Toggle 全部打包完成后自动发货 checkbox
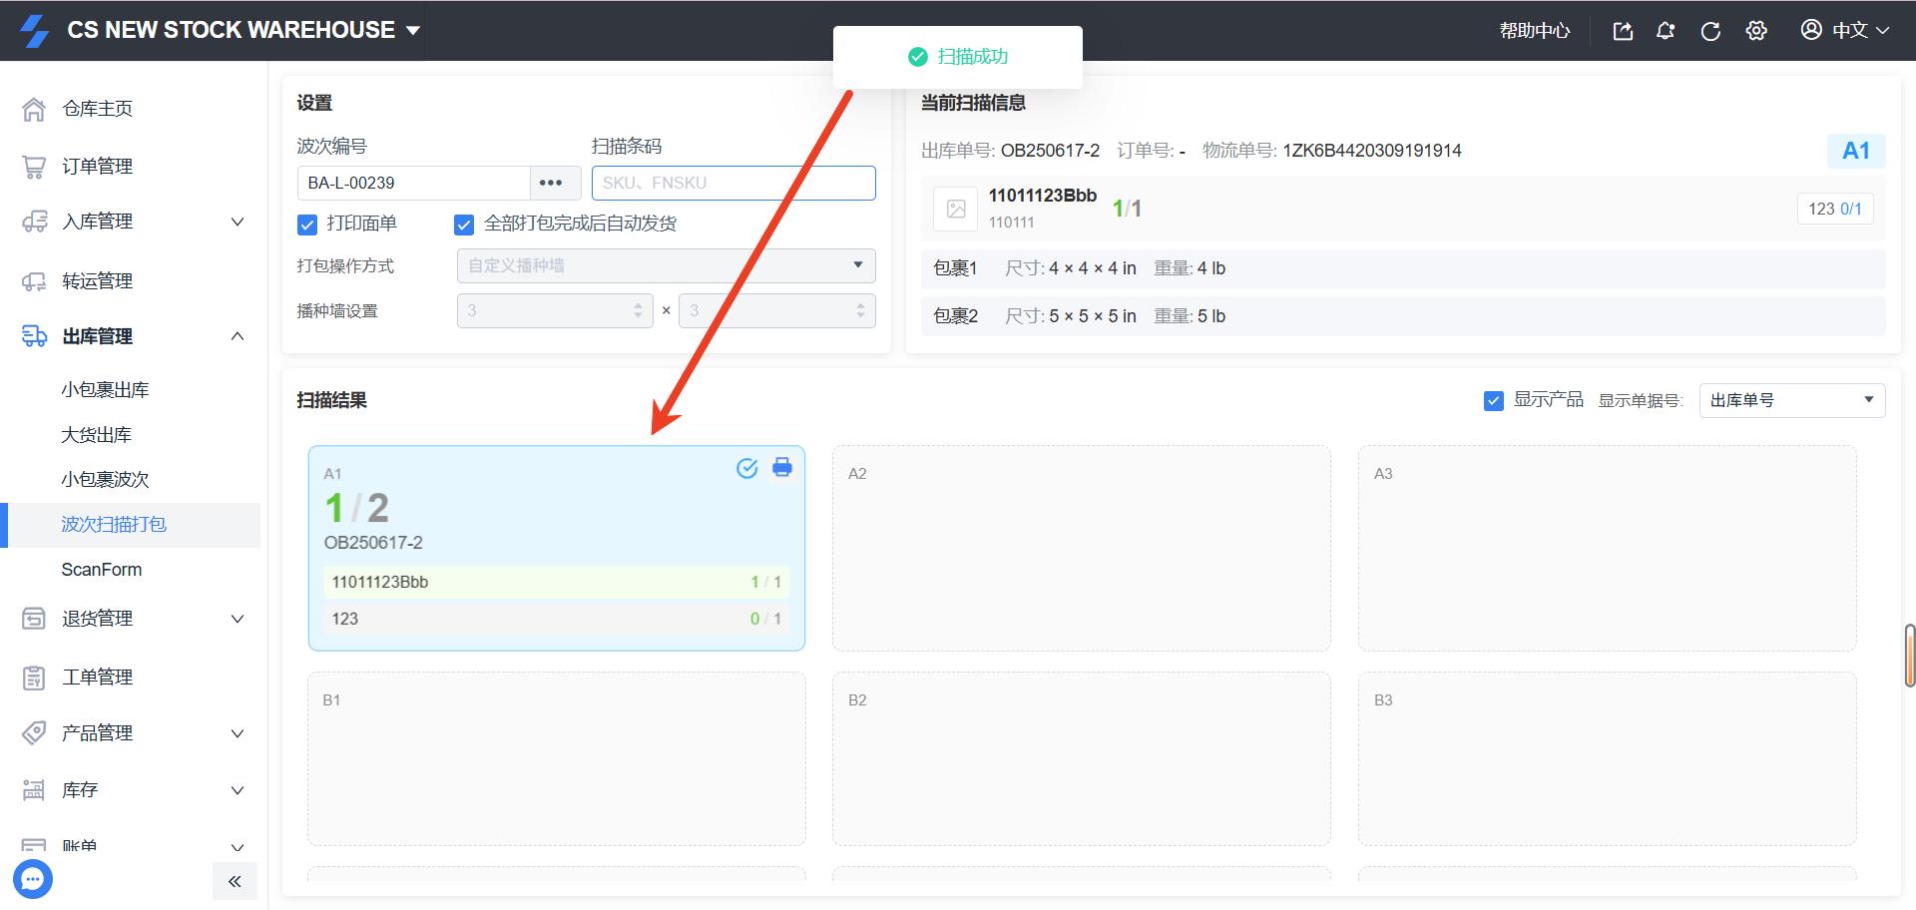The image size is (1916, 910). [464, 225]
